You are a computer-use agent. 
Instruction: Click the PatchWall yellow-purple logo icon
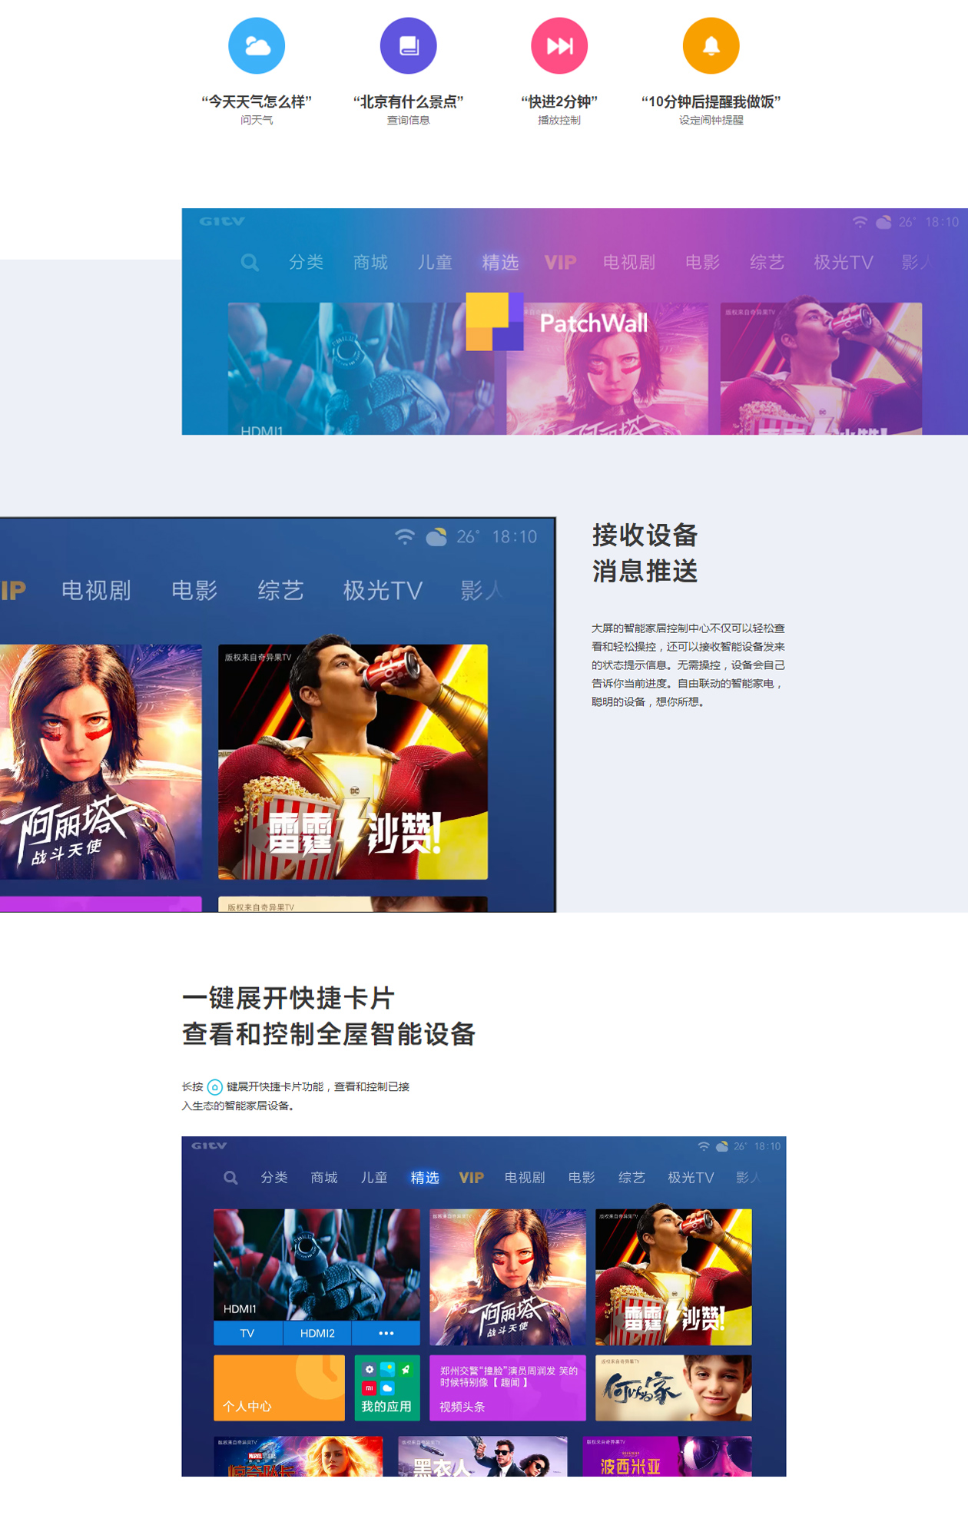pos(495,322)
